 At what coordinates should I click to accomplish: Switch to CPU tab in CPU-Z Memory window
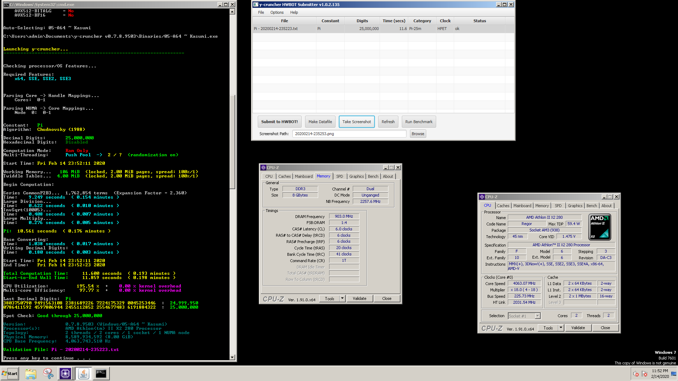pyautogui.click(x=269, y=176)
